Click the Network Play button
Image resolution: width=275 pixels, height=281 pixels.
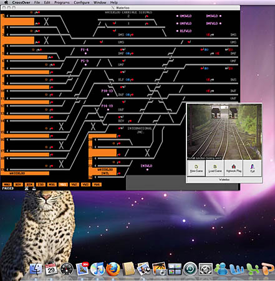[234, 168]
